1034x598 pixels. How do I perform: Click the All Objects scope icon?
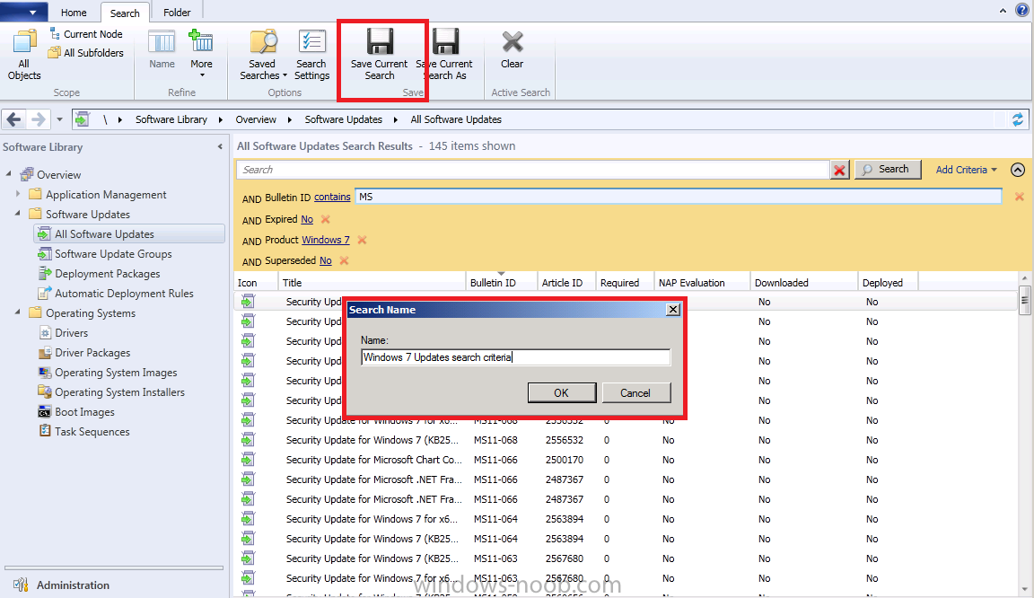(24, 55)
